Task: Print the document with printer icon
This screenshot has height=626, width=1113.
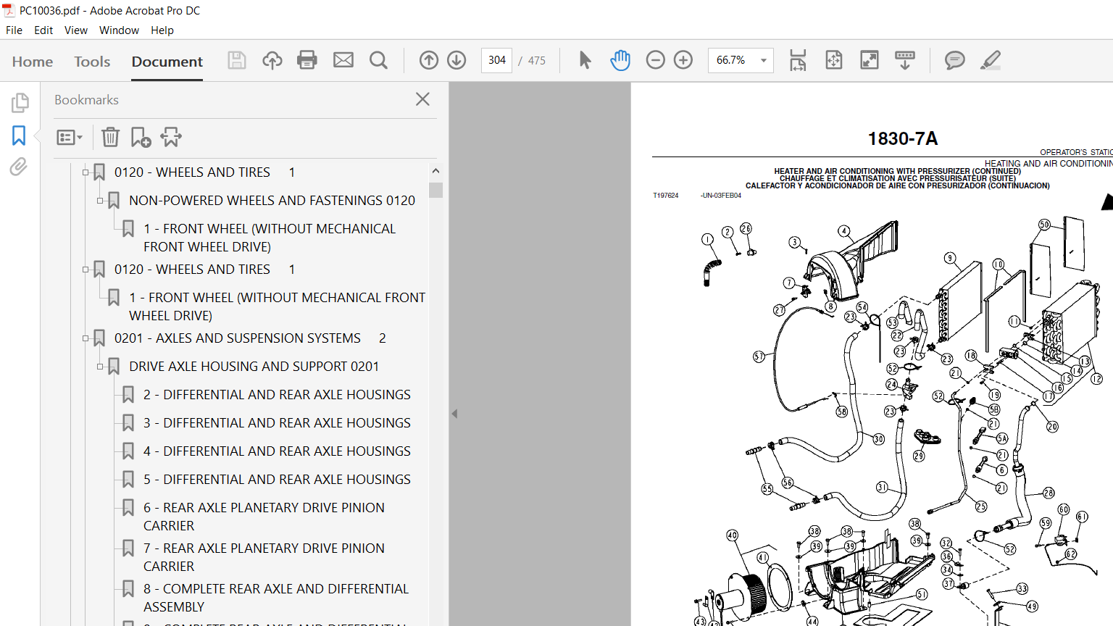Action: pos(307,60)
